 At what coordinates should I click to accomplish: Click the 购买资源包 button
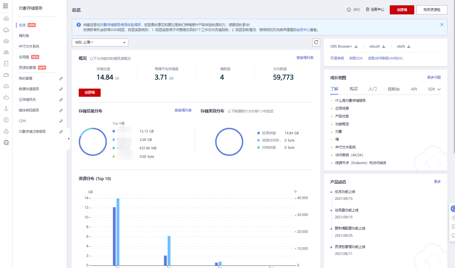pyautogui.click(x=432, y=10)
